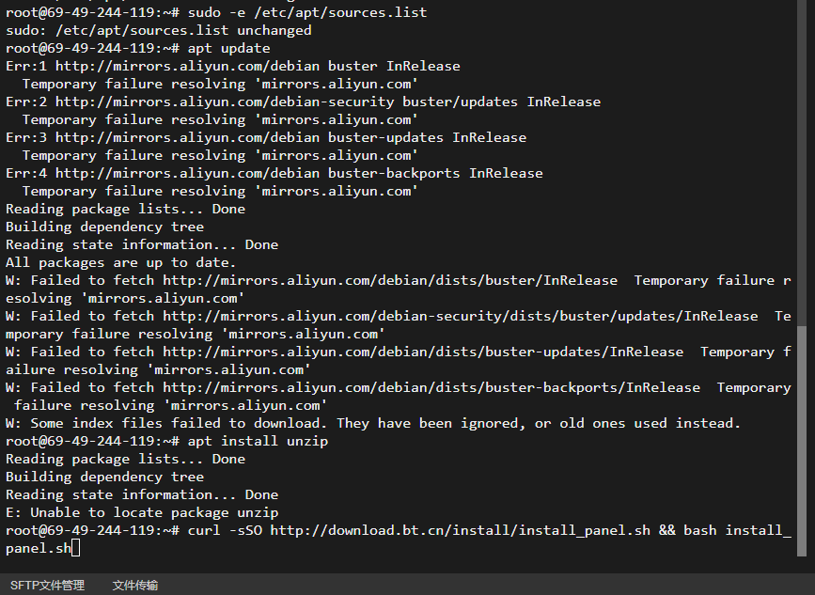The width and height of the screenshot is (815, 595).
Task: Click the dists/buster-backports/InRelease fetch URL
Action: pyautogui.click(x=431, y=387)
